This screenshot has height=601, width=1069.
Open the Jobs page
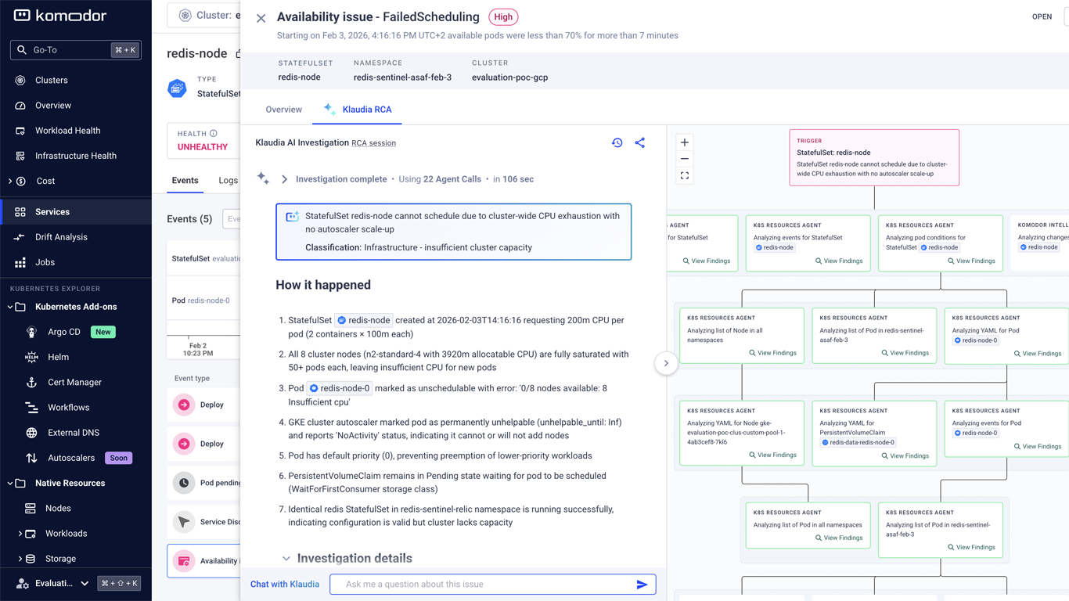coord(45,262)
